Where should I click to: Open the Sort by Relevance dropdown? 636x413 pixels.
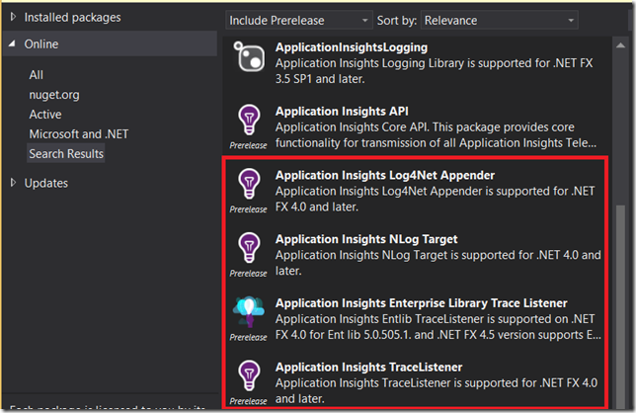pos(499,21)
